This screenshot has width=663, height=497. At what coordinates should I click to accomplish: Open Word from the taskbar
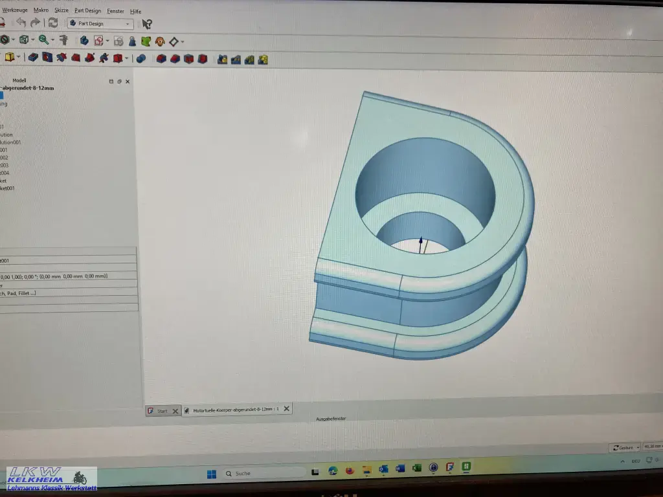[x=400, y=469]
